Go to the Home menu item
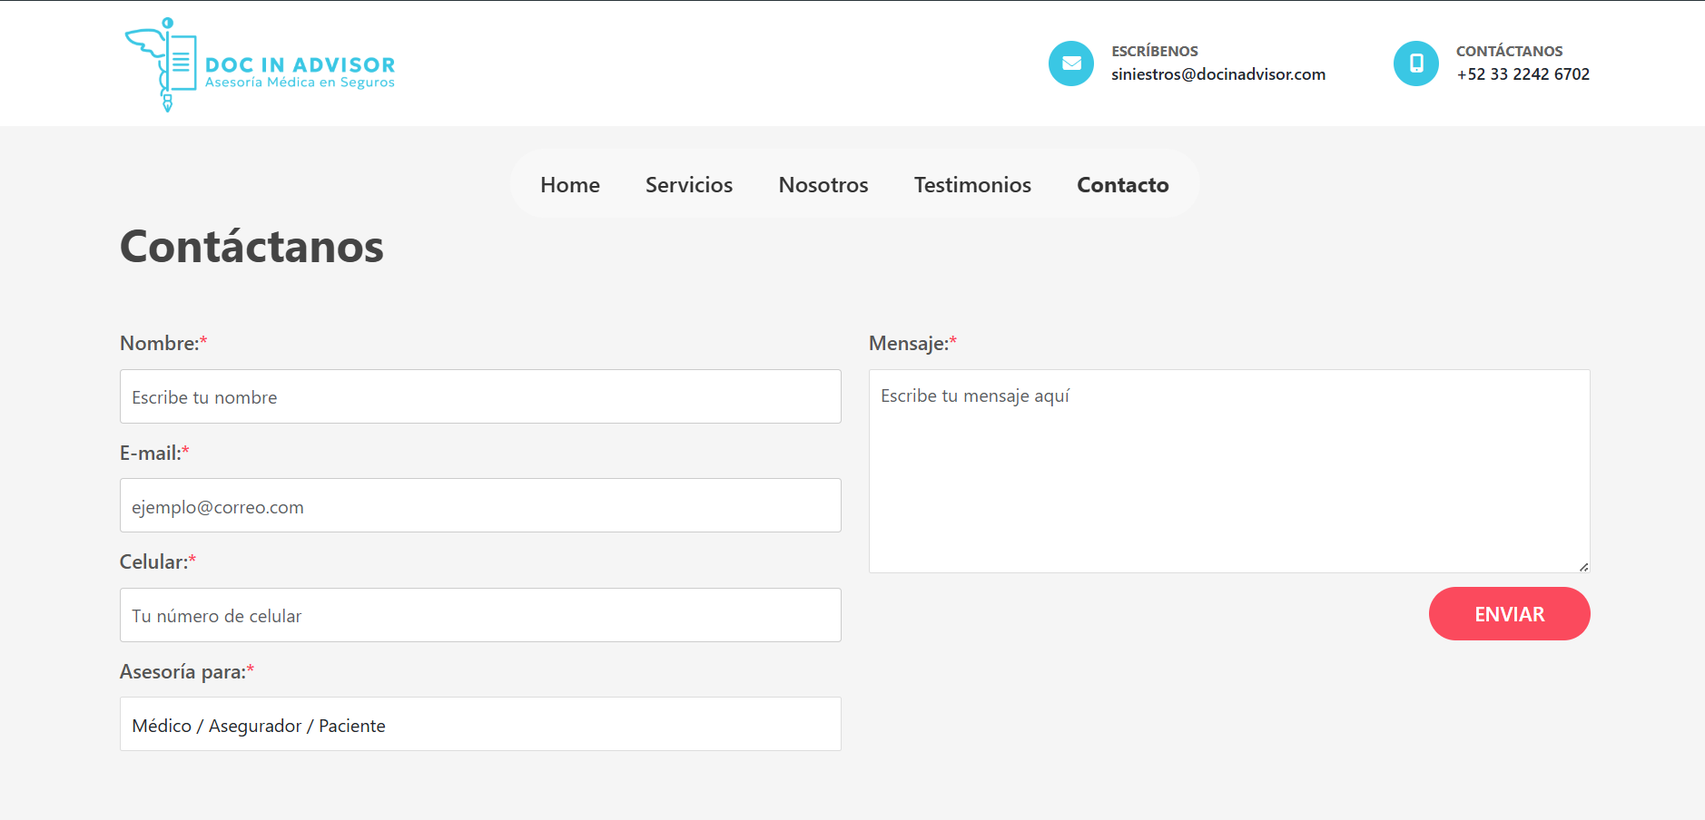This screenshot has width=1705, height=820. [x=570, y=184]
